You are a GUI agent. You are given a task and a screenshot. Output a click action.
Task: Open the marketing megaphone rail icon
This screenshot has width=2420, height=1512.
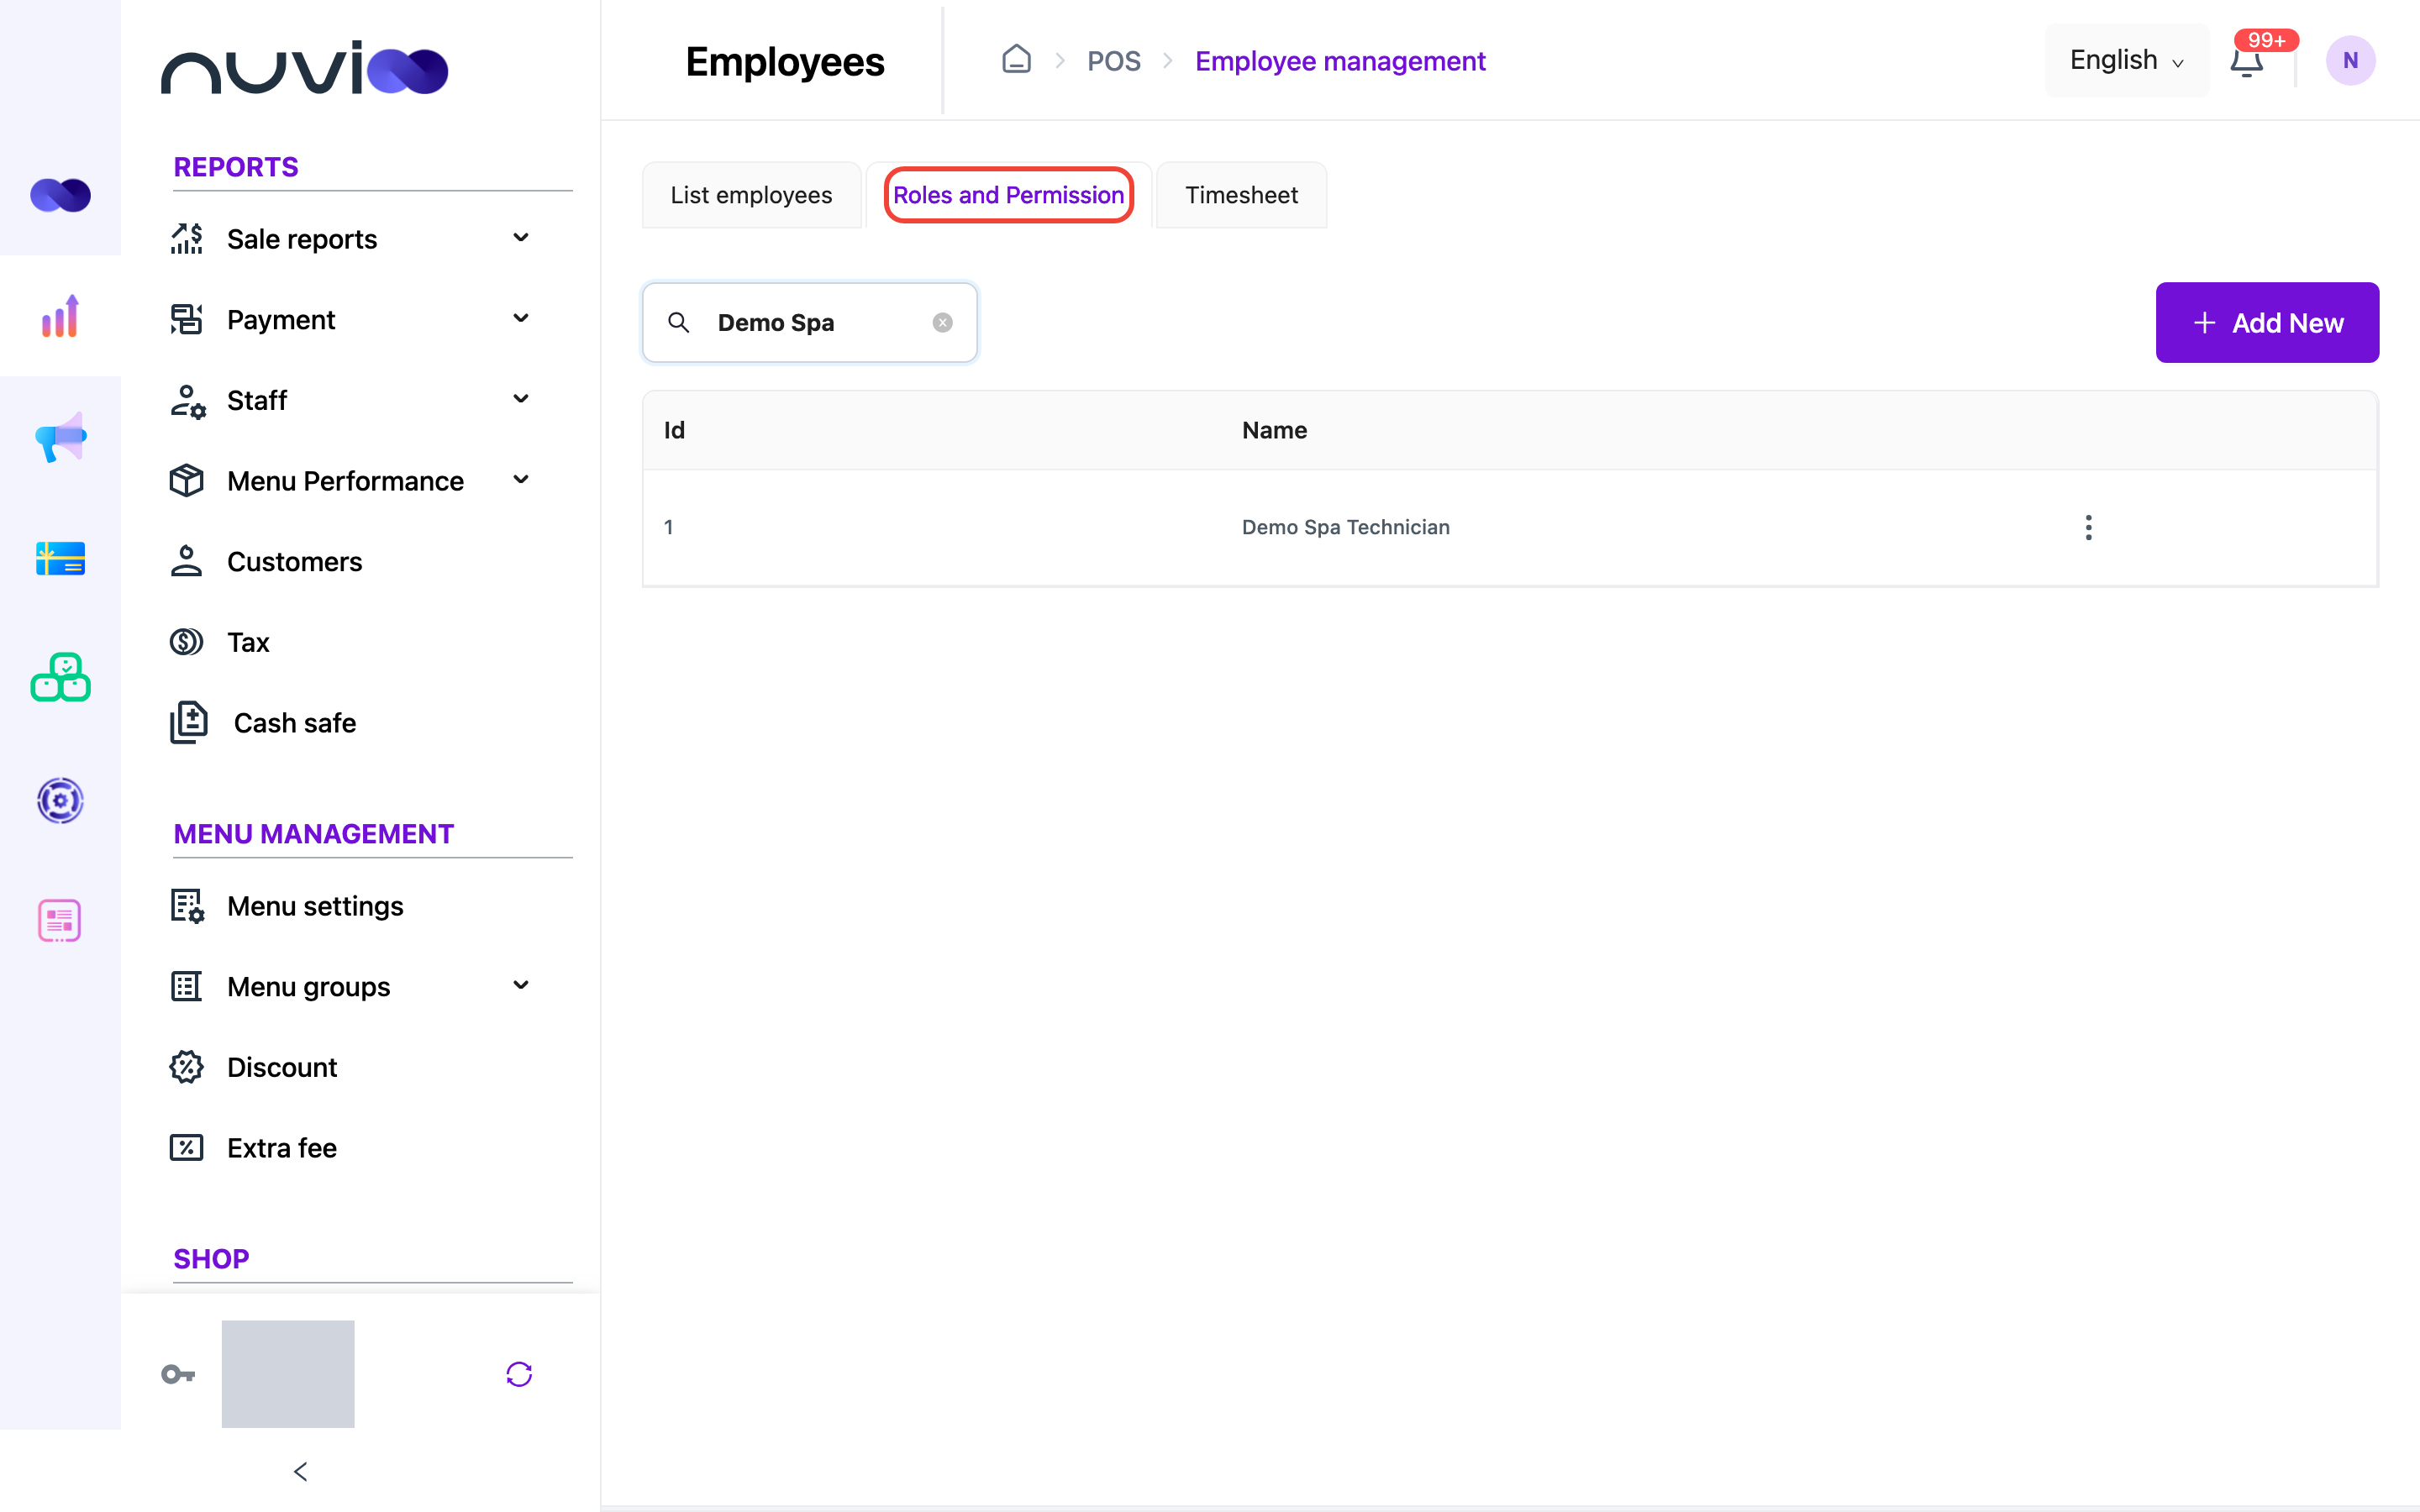(60, 437)
